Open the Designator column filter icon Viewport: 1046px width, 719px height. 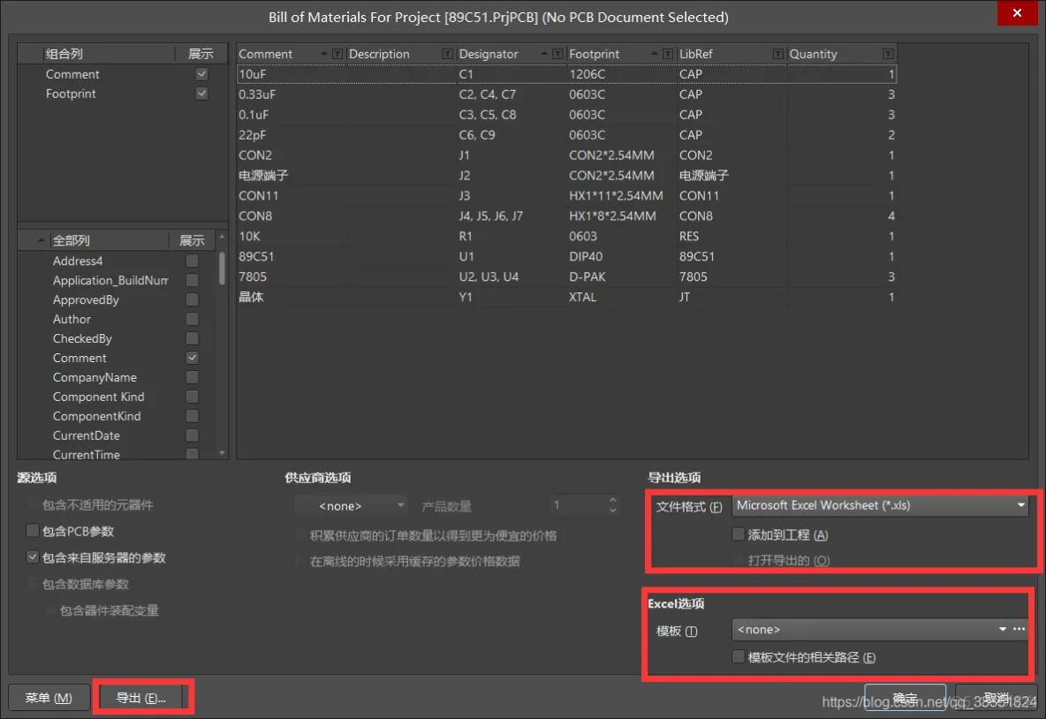(x=557, y=54)
